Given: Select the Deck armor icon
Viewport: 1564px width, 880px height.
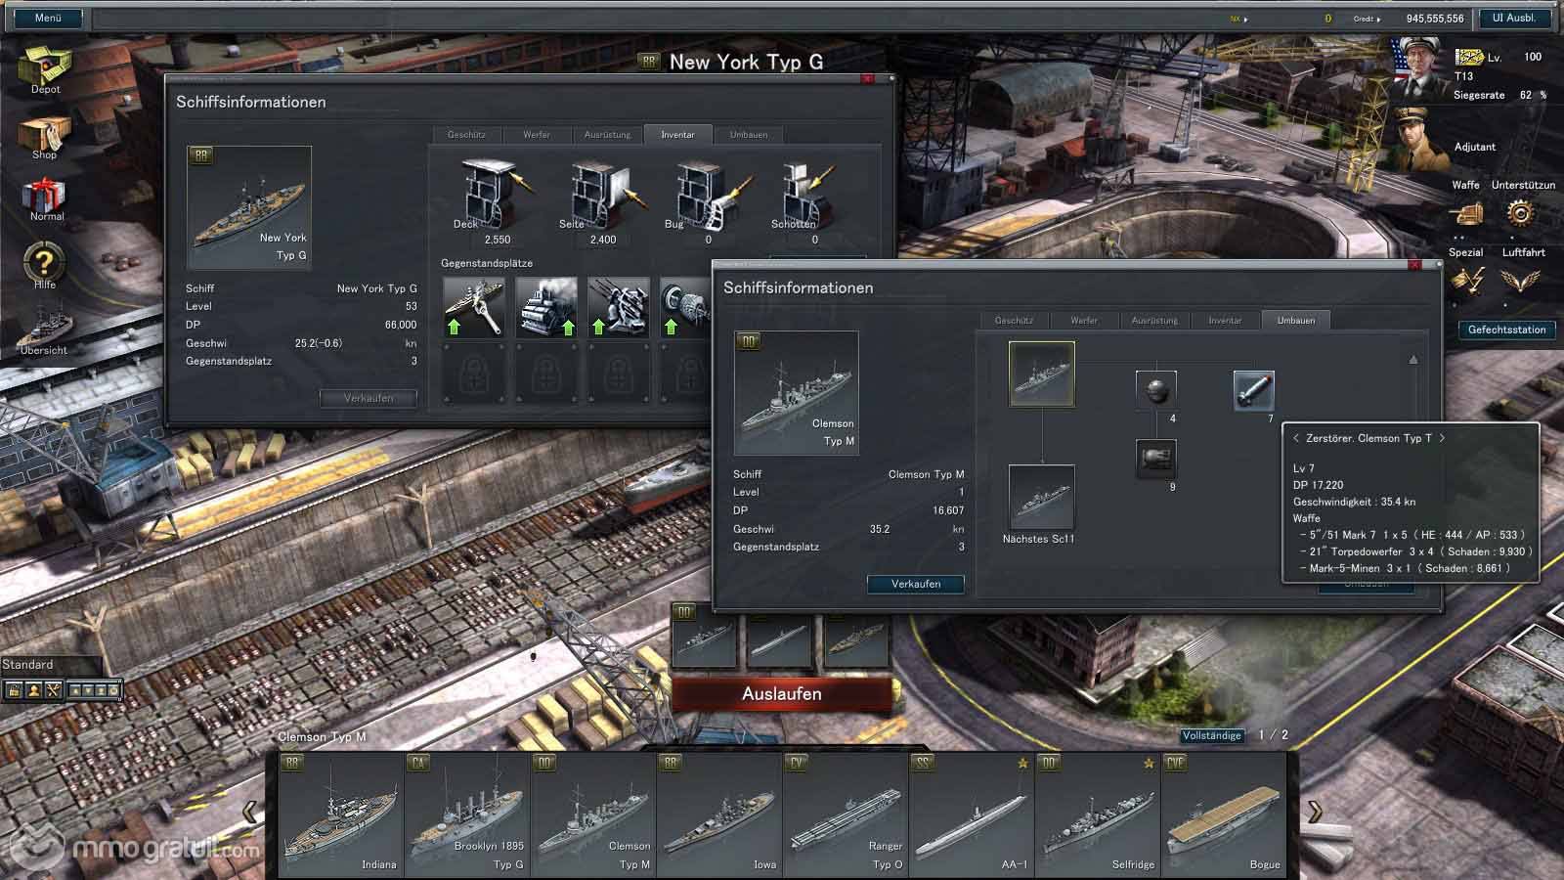Looking at the screenshot, I should pos(496,195).
